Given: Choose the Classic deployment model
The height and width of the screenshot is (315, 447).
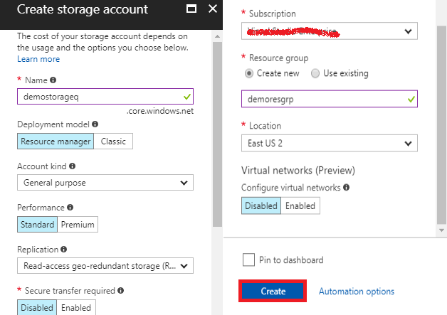Looking at the screenshot, I should point(113,141).
